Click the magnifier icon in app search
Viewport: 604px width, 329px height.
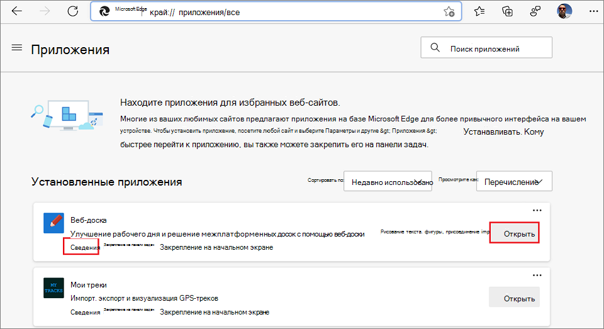[x=435, y=47]
